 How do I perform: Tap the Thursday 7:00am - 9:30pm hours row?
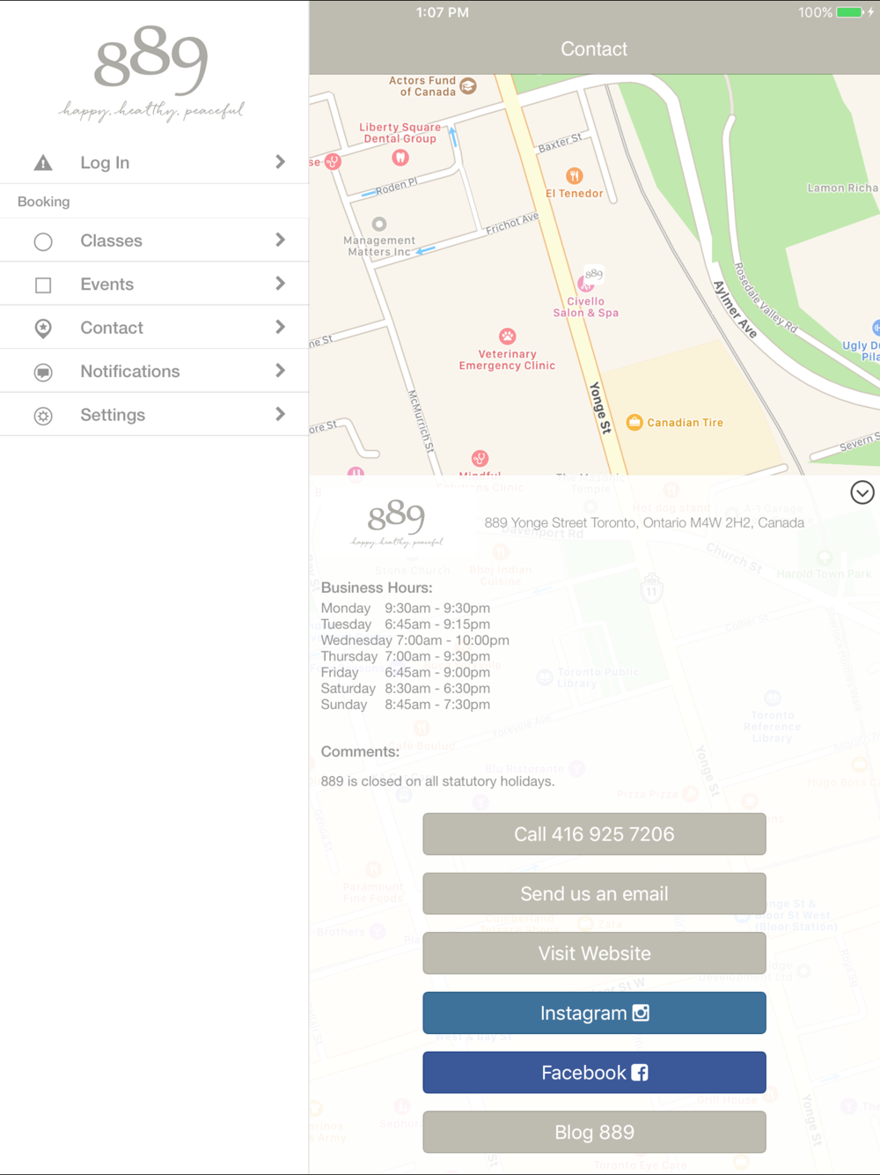click(406, 656)
